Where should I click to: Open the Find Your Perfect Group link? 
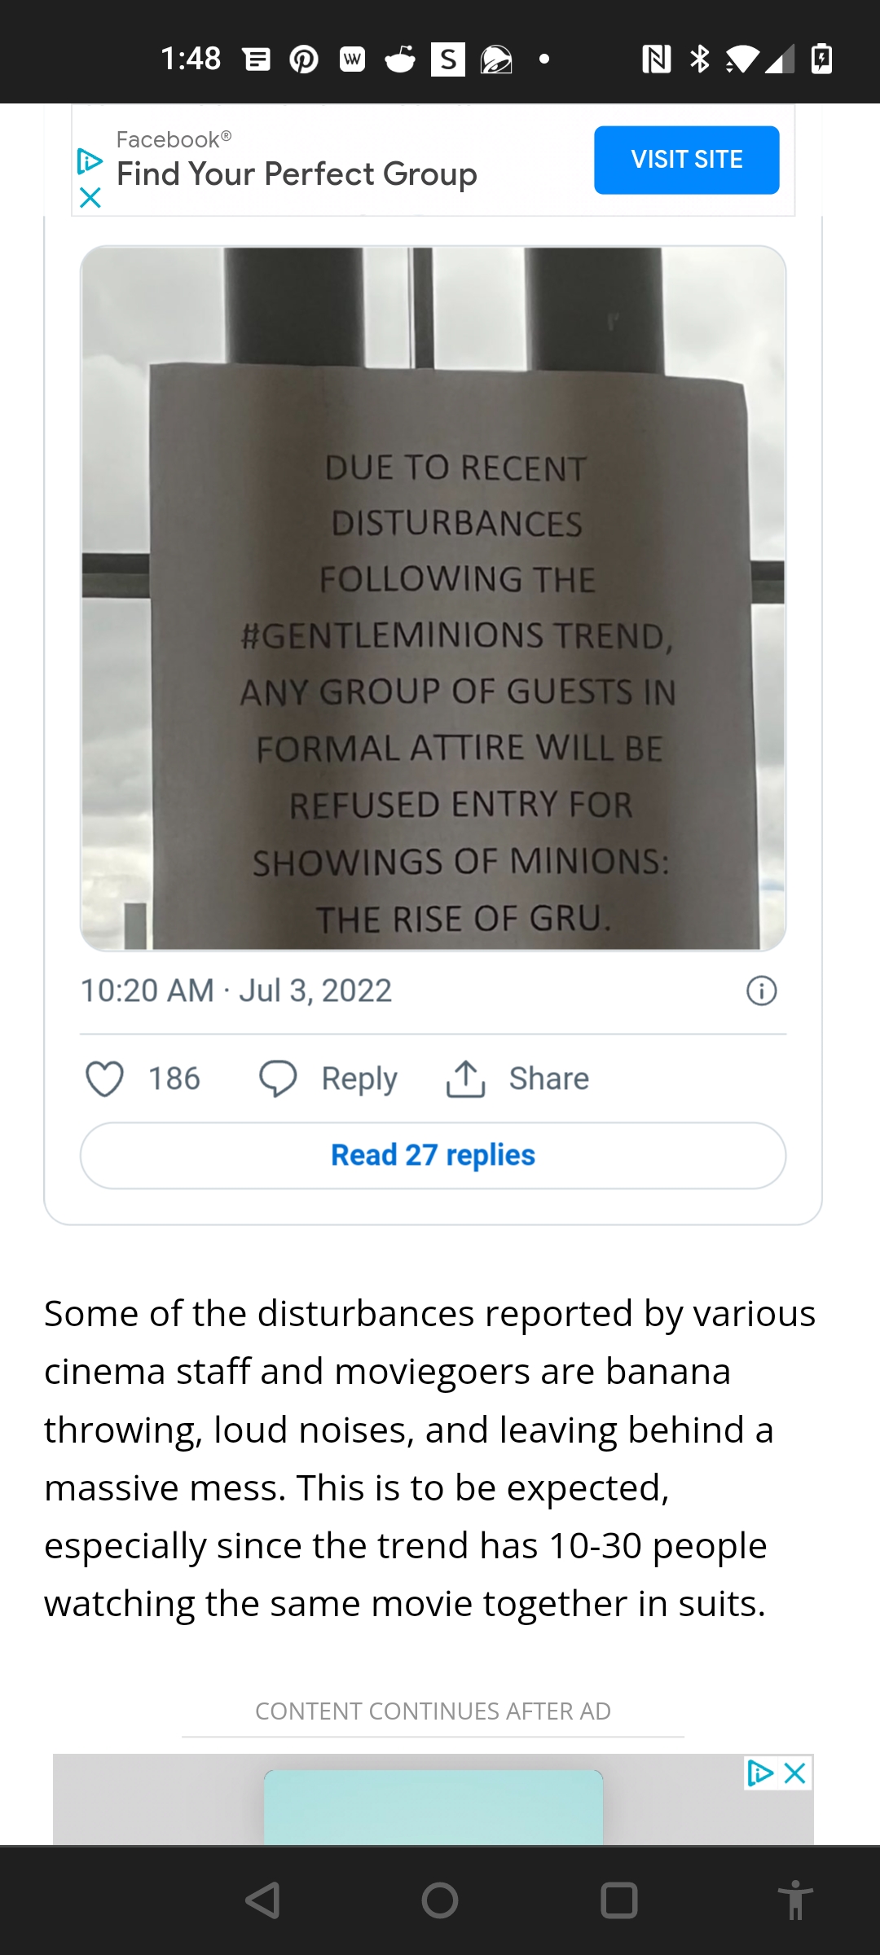click(x=296, y=173)
